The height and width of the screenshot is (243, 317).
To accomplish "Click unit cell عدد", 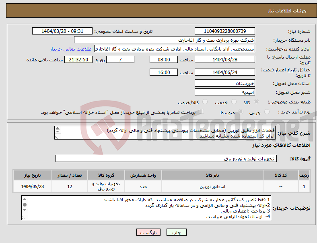I will tap(143, 186).
